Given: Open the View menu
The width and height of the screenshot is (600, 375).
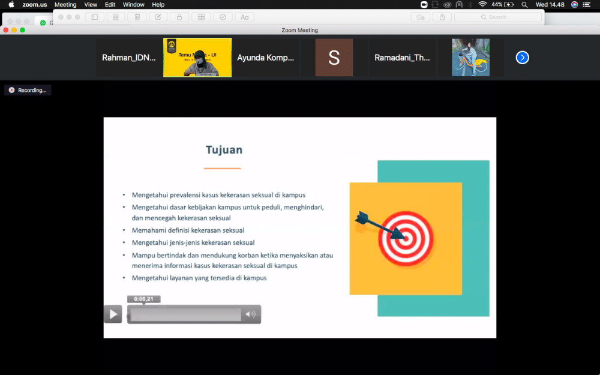Looking at the screenshot, I should 91,4.
